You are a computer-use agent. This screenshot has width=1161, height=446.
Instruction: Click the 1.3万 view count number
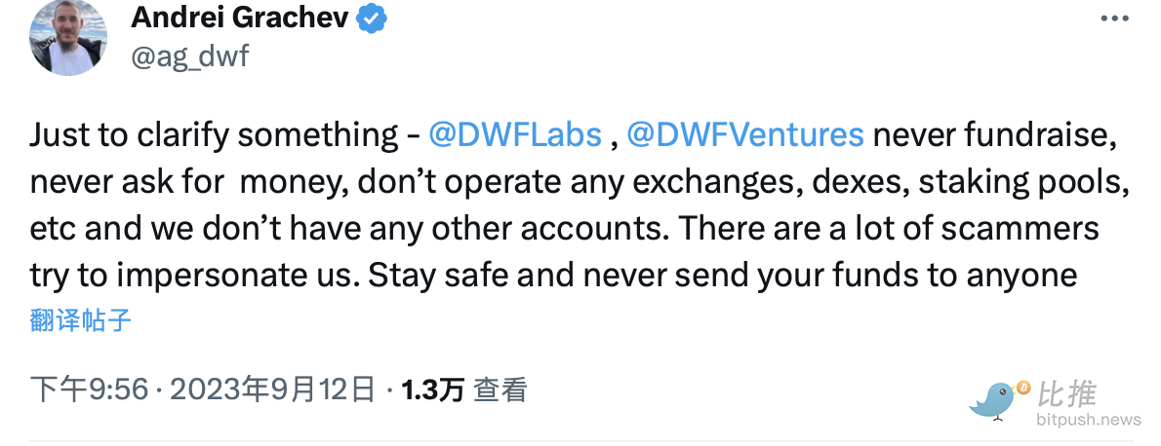pos(432,390)
